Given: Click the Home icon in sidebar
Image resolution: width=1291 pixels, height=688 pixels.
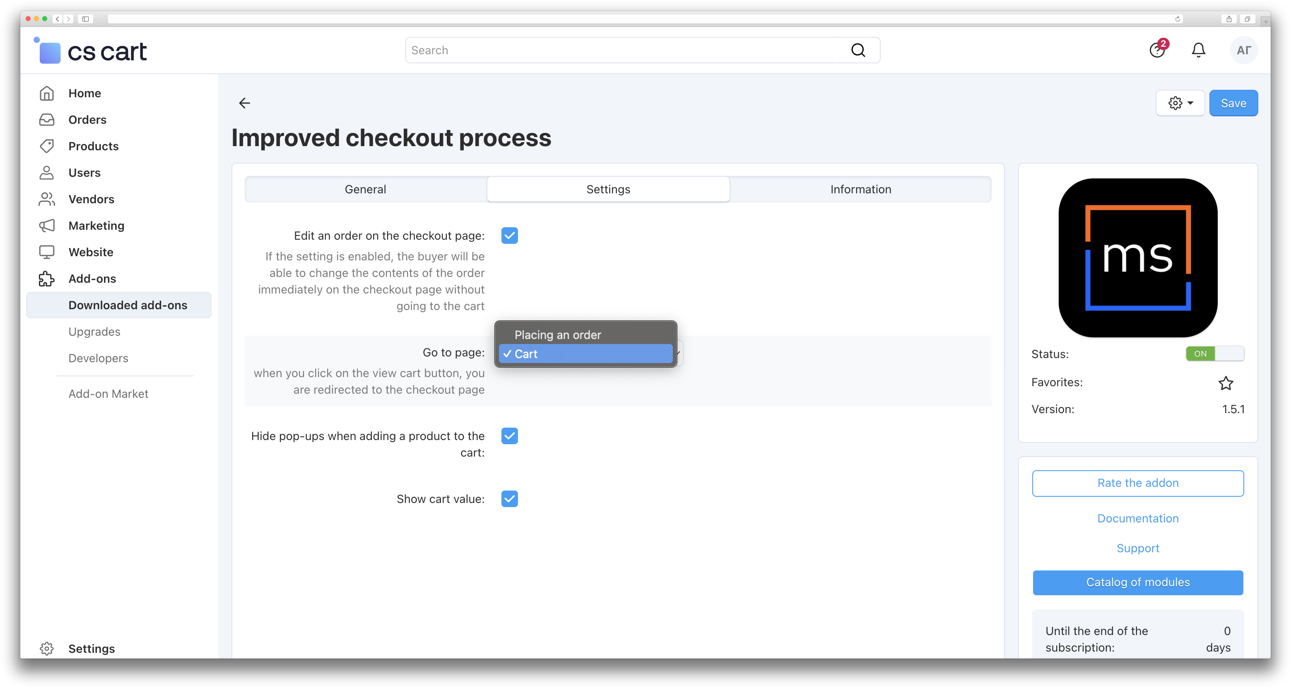Looking at the screenshot, I should coord(47,93).
